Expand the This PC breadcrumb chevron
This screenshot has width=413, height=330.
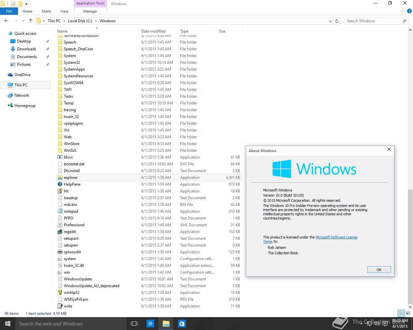[x=64, y=21]
